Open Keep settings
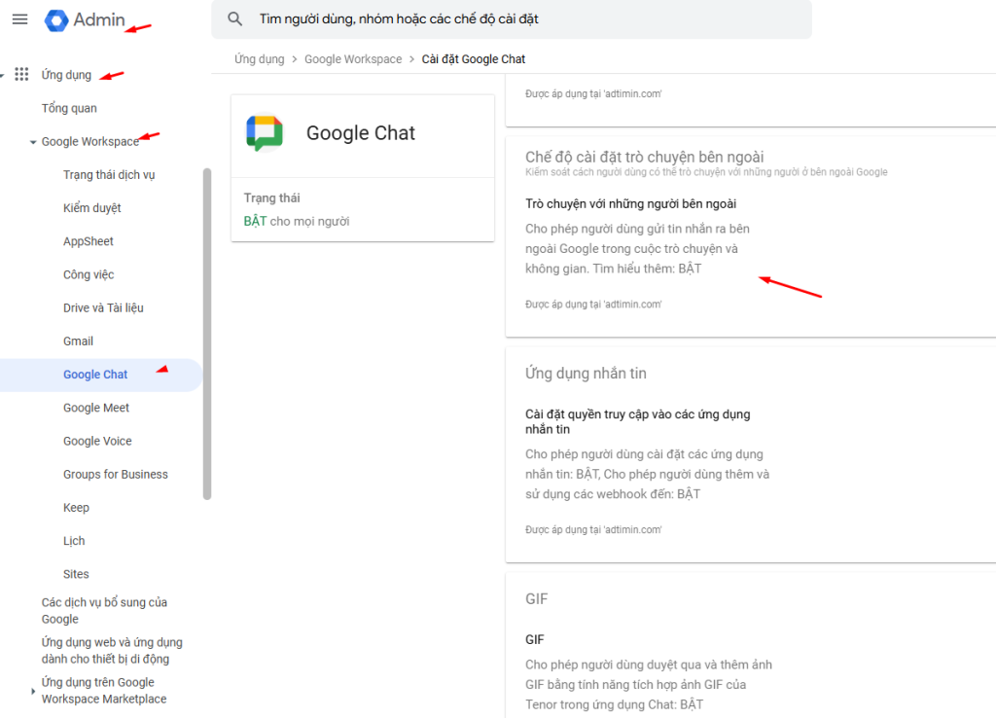 point(76,508)
